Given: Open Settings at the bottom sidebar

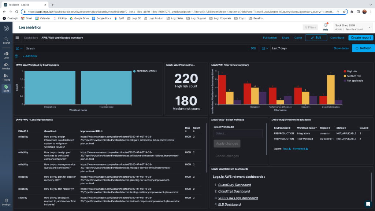Looking at the screenshot, I should [6, 201].
